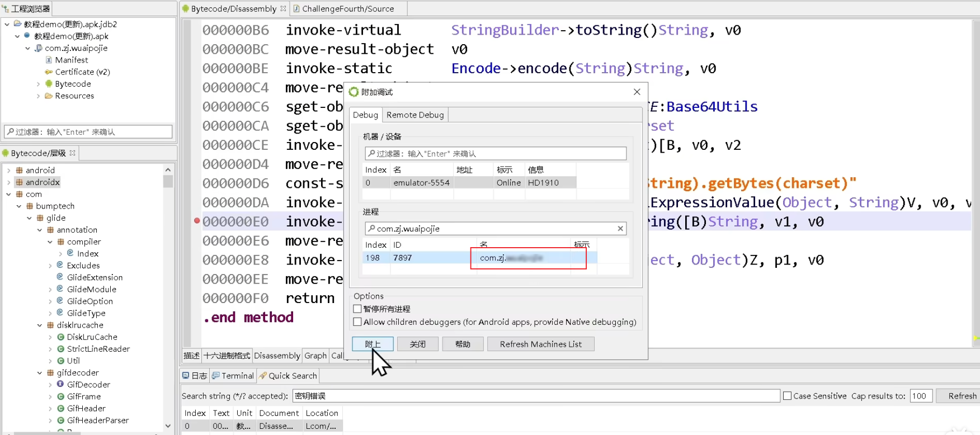
Task: Collapse the disklrucache package
Action: click(x=40, y=325)
